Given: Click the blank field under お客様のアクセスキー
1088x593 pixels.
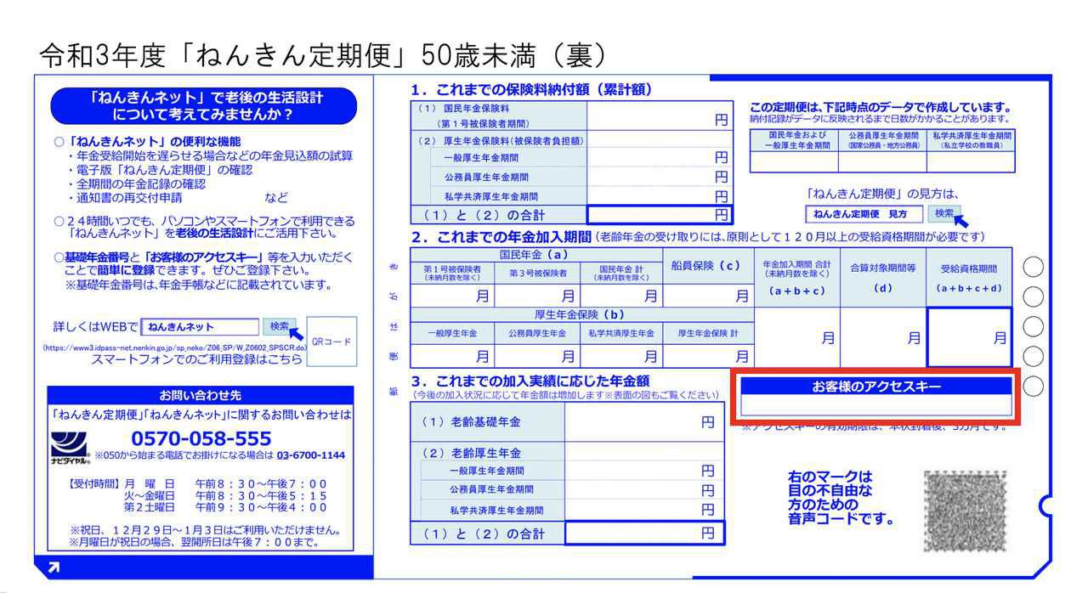Looking at the screenshot, I should [876, 405].
